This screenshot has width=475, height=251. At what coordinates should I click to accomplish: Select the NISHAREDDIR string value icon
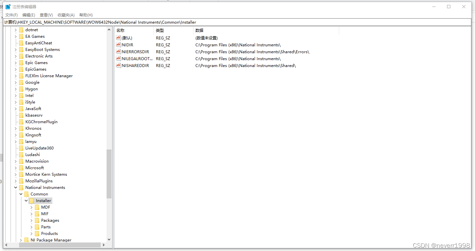tap(118, 65)
